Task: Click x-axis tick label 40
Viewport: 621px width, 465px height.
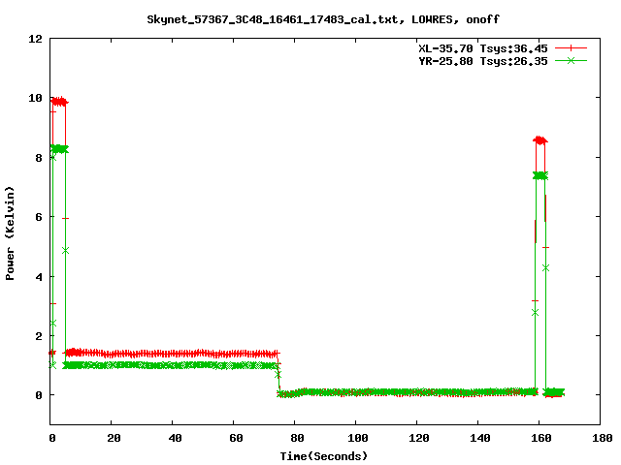Action: [175, 438]
